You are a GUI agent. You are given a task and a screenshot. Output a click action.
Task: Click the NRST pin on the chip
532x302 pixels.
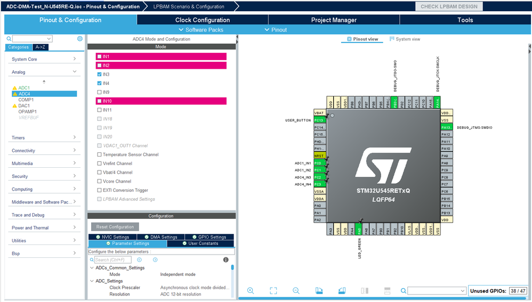tap(319, 156)
